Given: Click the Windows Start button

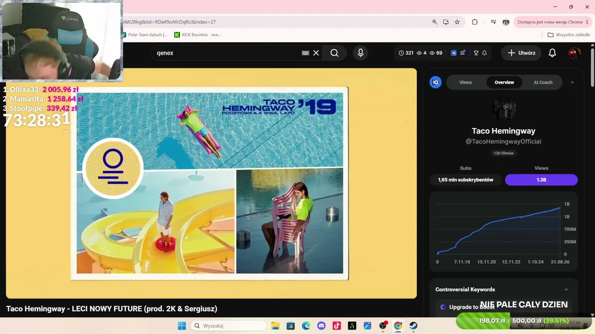Looking at the screenshot, I should pyautogui.click(x=182, y=326).
